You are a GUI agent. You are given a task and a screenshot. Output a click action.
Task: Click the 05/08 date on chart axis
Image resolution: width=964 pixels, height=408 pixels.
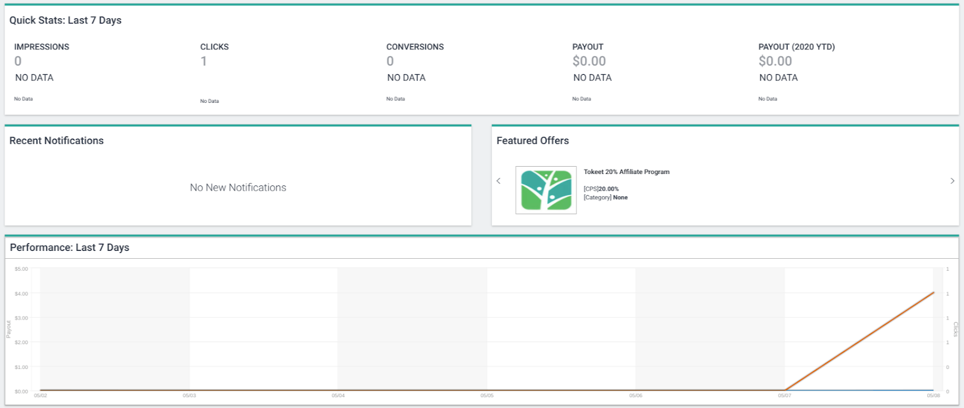click(x=933, y=395)
